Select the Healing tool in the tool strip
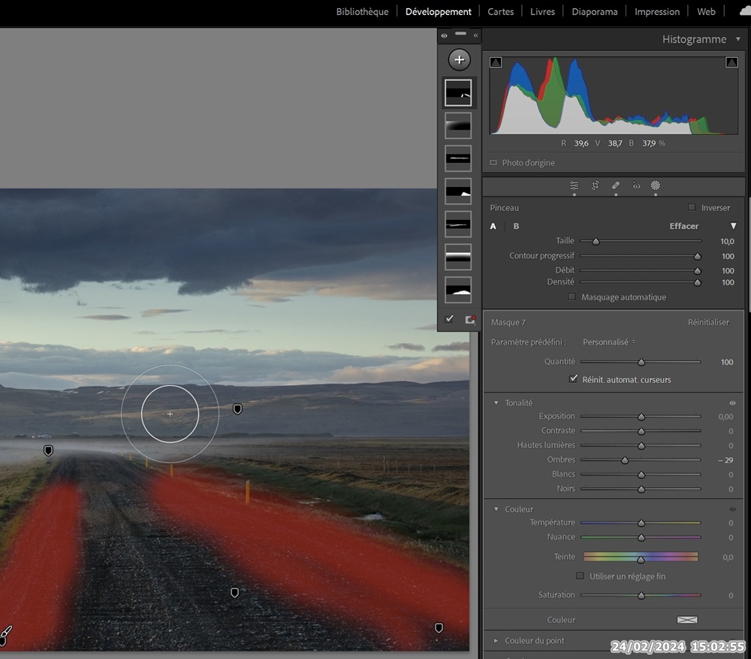The height and width of the screenshot is (659, 751). 616,185
